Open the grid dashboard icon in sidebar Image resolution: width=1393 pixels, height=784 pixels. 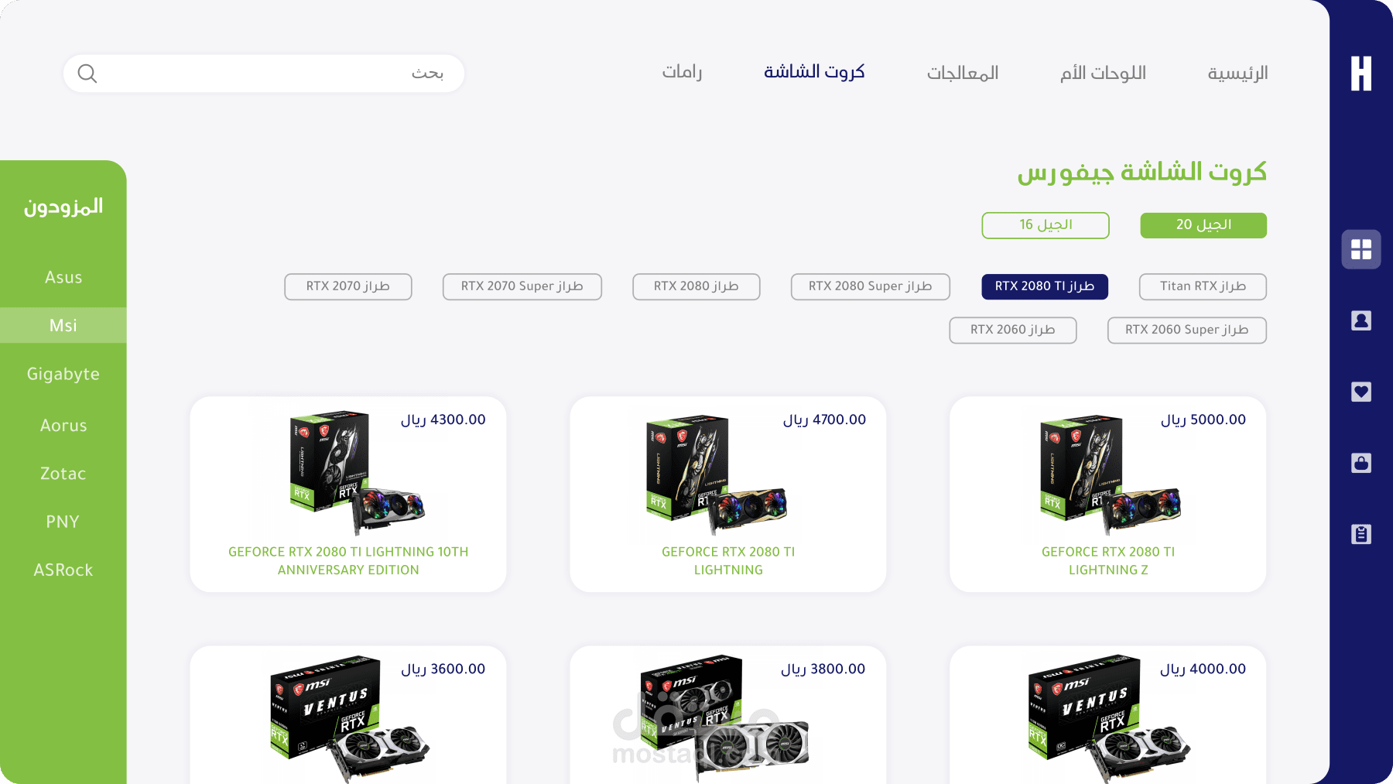pos(1360,249)
